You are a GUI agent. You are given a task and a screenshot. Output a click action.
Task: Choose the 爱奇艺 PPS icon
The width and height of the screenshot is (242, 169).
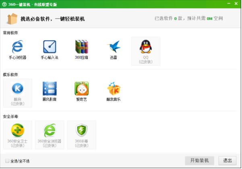click(82, 89)
